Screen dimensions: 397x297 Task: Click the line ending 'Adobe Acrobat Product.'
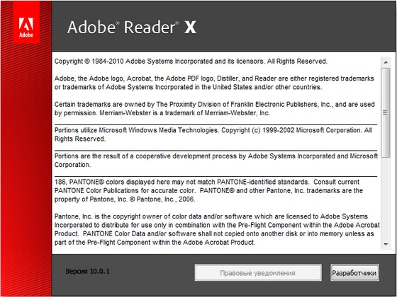tap(155, 243)
